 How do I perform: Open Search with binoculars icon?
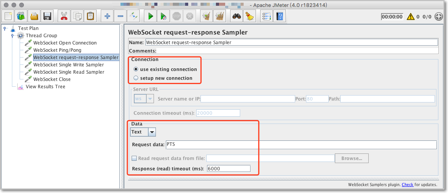coord(237,16)
